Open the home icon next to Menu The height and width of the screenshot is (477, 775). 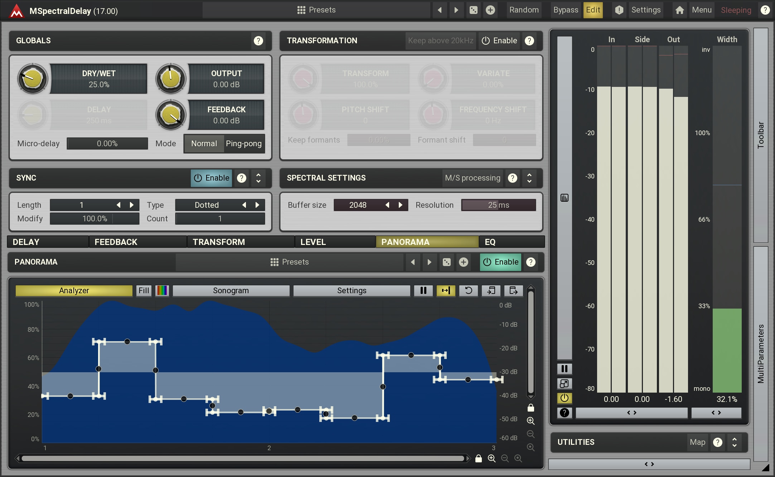(679, 10)
